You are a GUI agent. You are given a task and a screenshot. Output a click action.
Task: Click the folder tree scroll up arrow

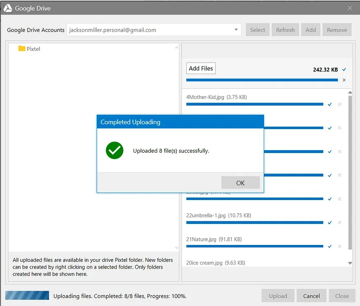(x=177, y=47)
